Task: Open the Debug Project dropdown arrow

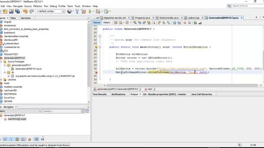Action: (102, 12)
